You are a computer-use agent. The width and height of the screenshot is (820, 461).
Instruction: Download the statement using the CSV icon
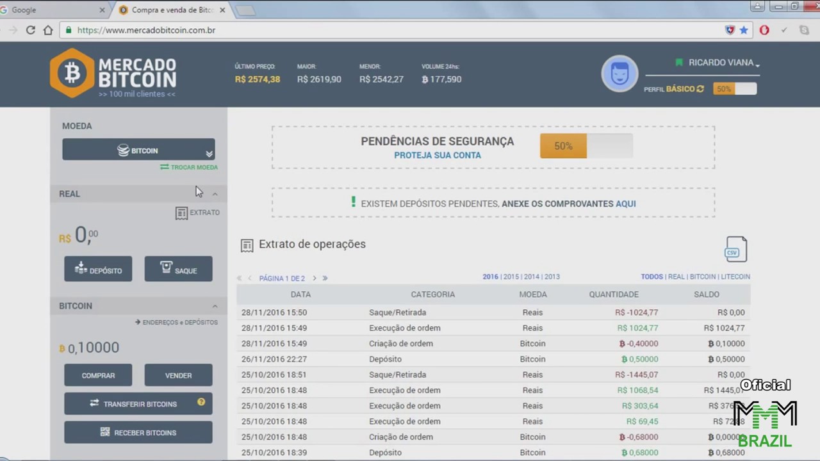[735, 249]
